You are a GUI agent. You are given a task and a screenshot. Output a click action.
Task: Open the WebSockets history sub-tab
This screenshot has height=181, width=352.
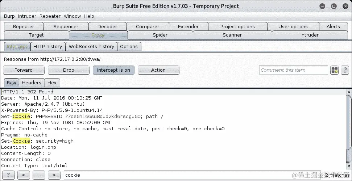(x=91, y=46)
